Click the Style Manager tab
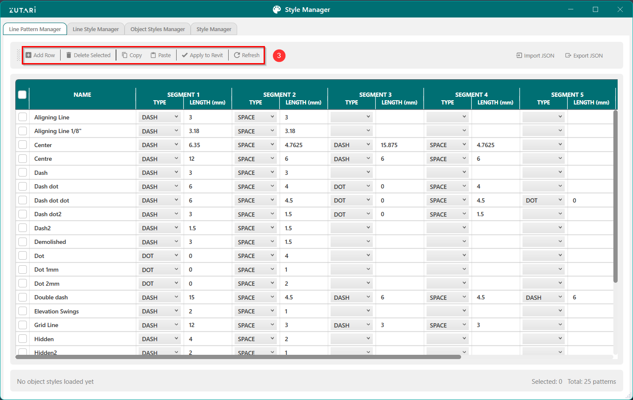This screenshot has width=633, height=400. 214,29
